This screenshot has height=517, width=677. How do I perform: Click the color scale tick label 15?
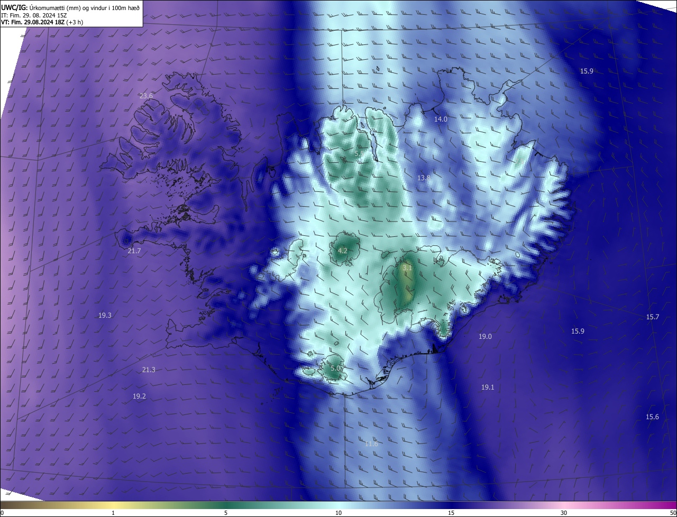(451, 513)
